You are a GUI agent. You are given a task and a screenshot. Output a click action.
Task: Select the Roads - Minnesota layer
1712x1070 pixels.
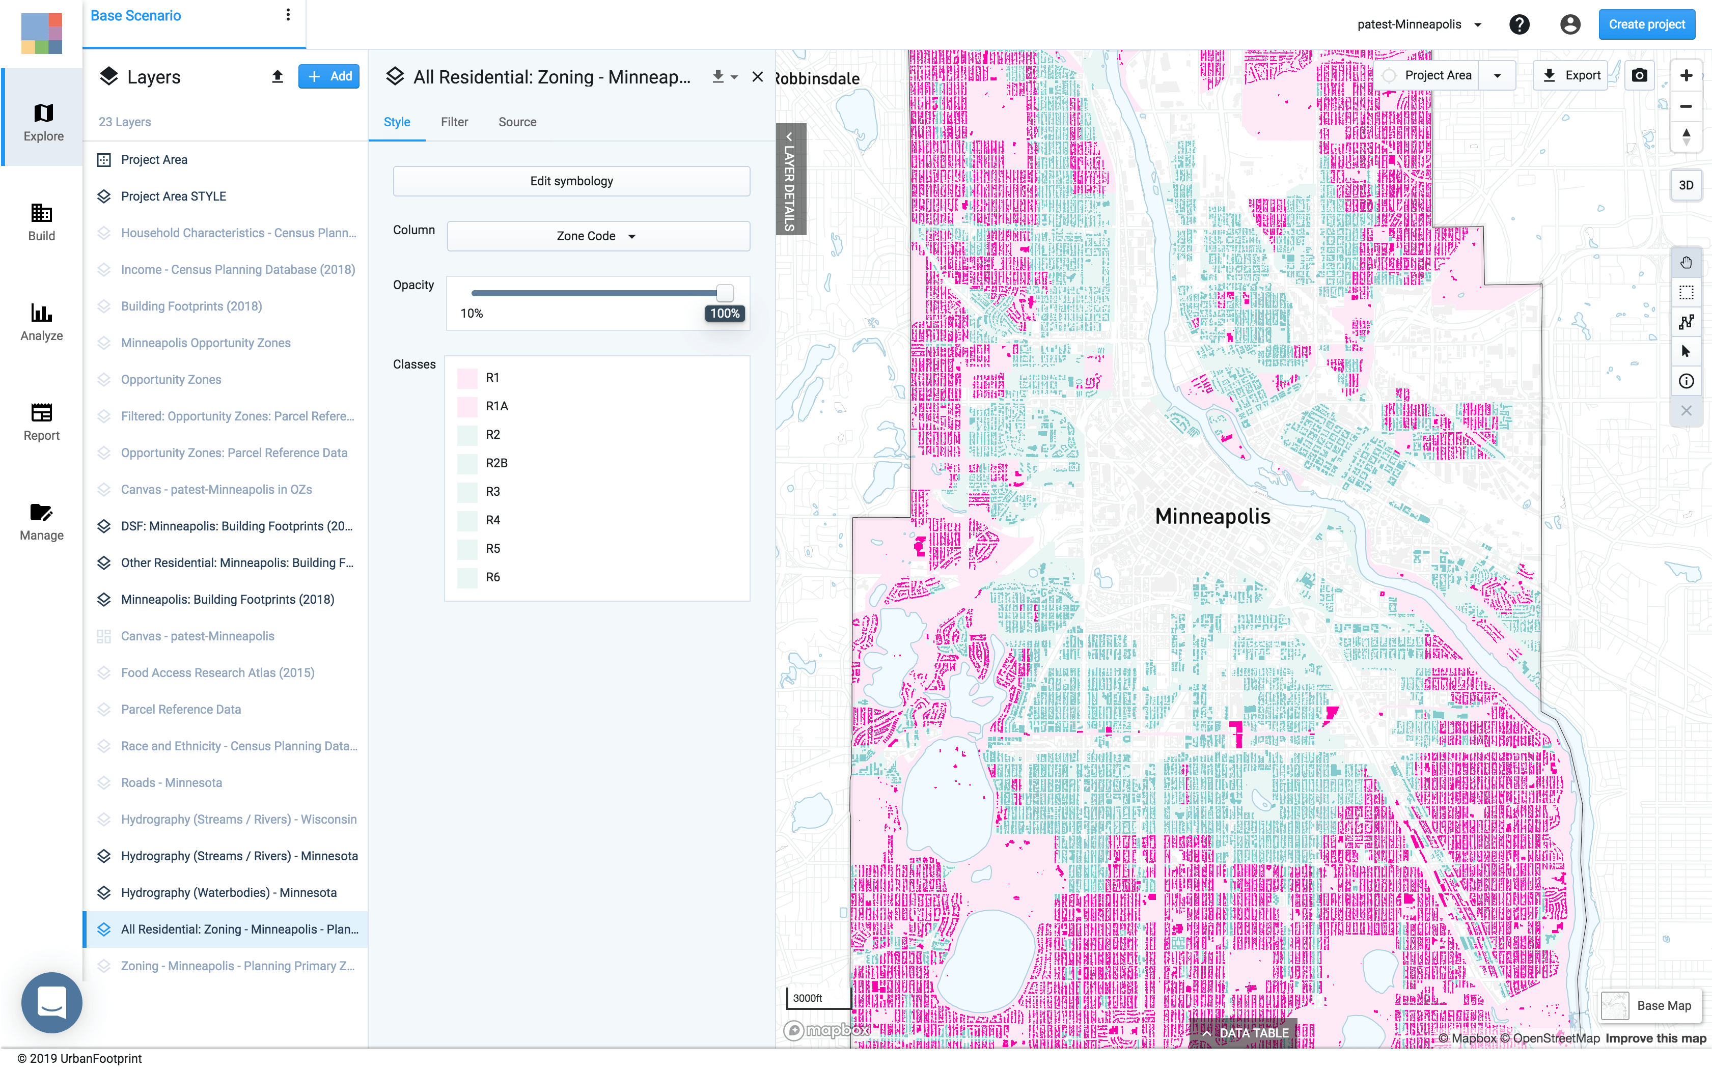pyautogui.click(x=171, y=782)
